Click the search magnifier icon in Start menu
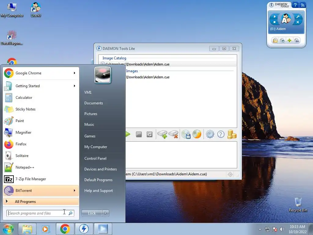 click(71, 213)
